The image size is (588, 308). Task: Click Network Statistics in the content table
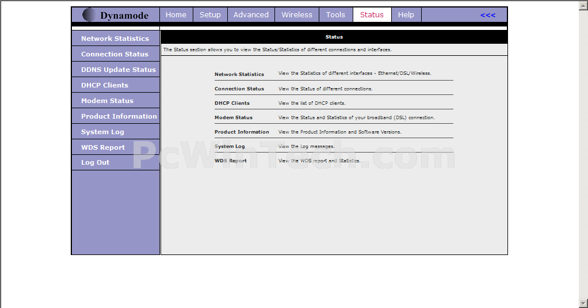(x=239, y=74)
